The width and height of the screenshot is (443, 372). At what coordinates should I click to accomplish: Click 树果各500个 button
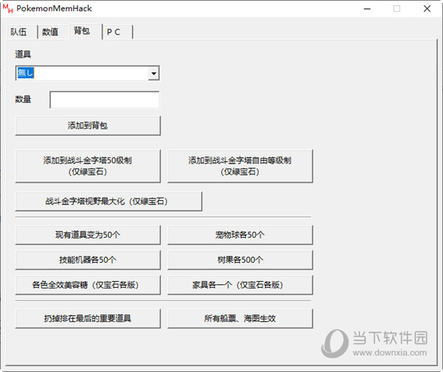(240, 260)
